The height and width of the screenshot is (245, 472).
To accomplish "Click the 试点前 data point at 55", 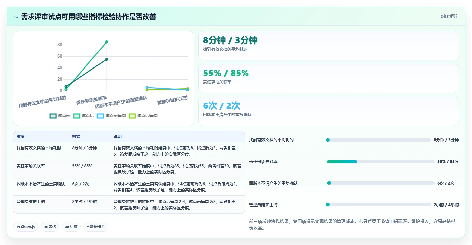I will (107, 59).
